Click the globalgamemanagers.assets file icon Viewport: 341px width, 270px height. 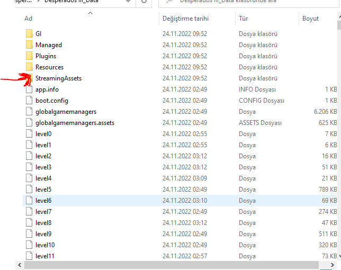(x=29, y=123)
